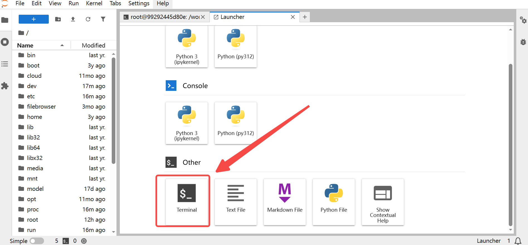The width and height of the screenshot is (528, 245).
Task: Click the launcher panel vertical scrollbar
Action: tap(510, 144)
